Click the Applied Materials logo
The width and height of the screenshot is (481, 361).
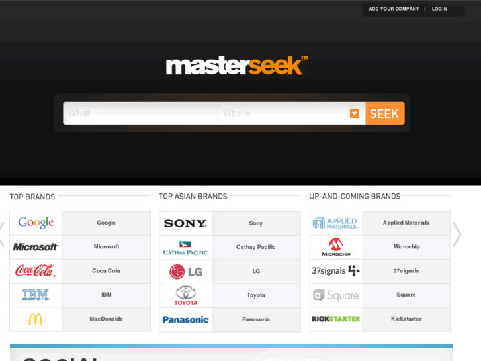pos(336,223)
